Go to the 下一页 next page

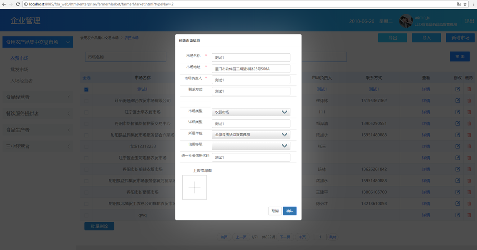(x=285, y=237)
